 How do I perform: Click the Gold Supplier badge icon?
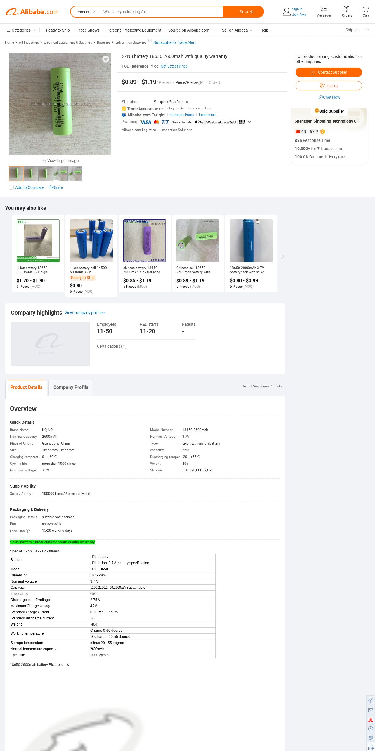point(317,111)
